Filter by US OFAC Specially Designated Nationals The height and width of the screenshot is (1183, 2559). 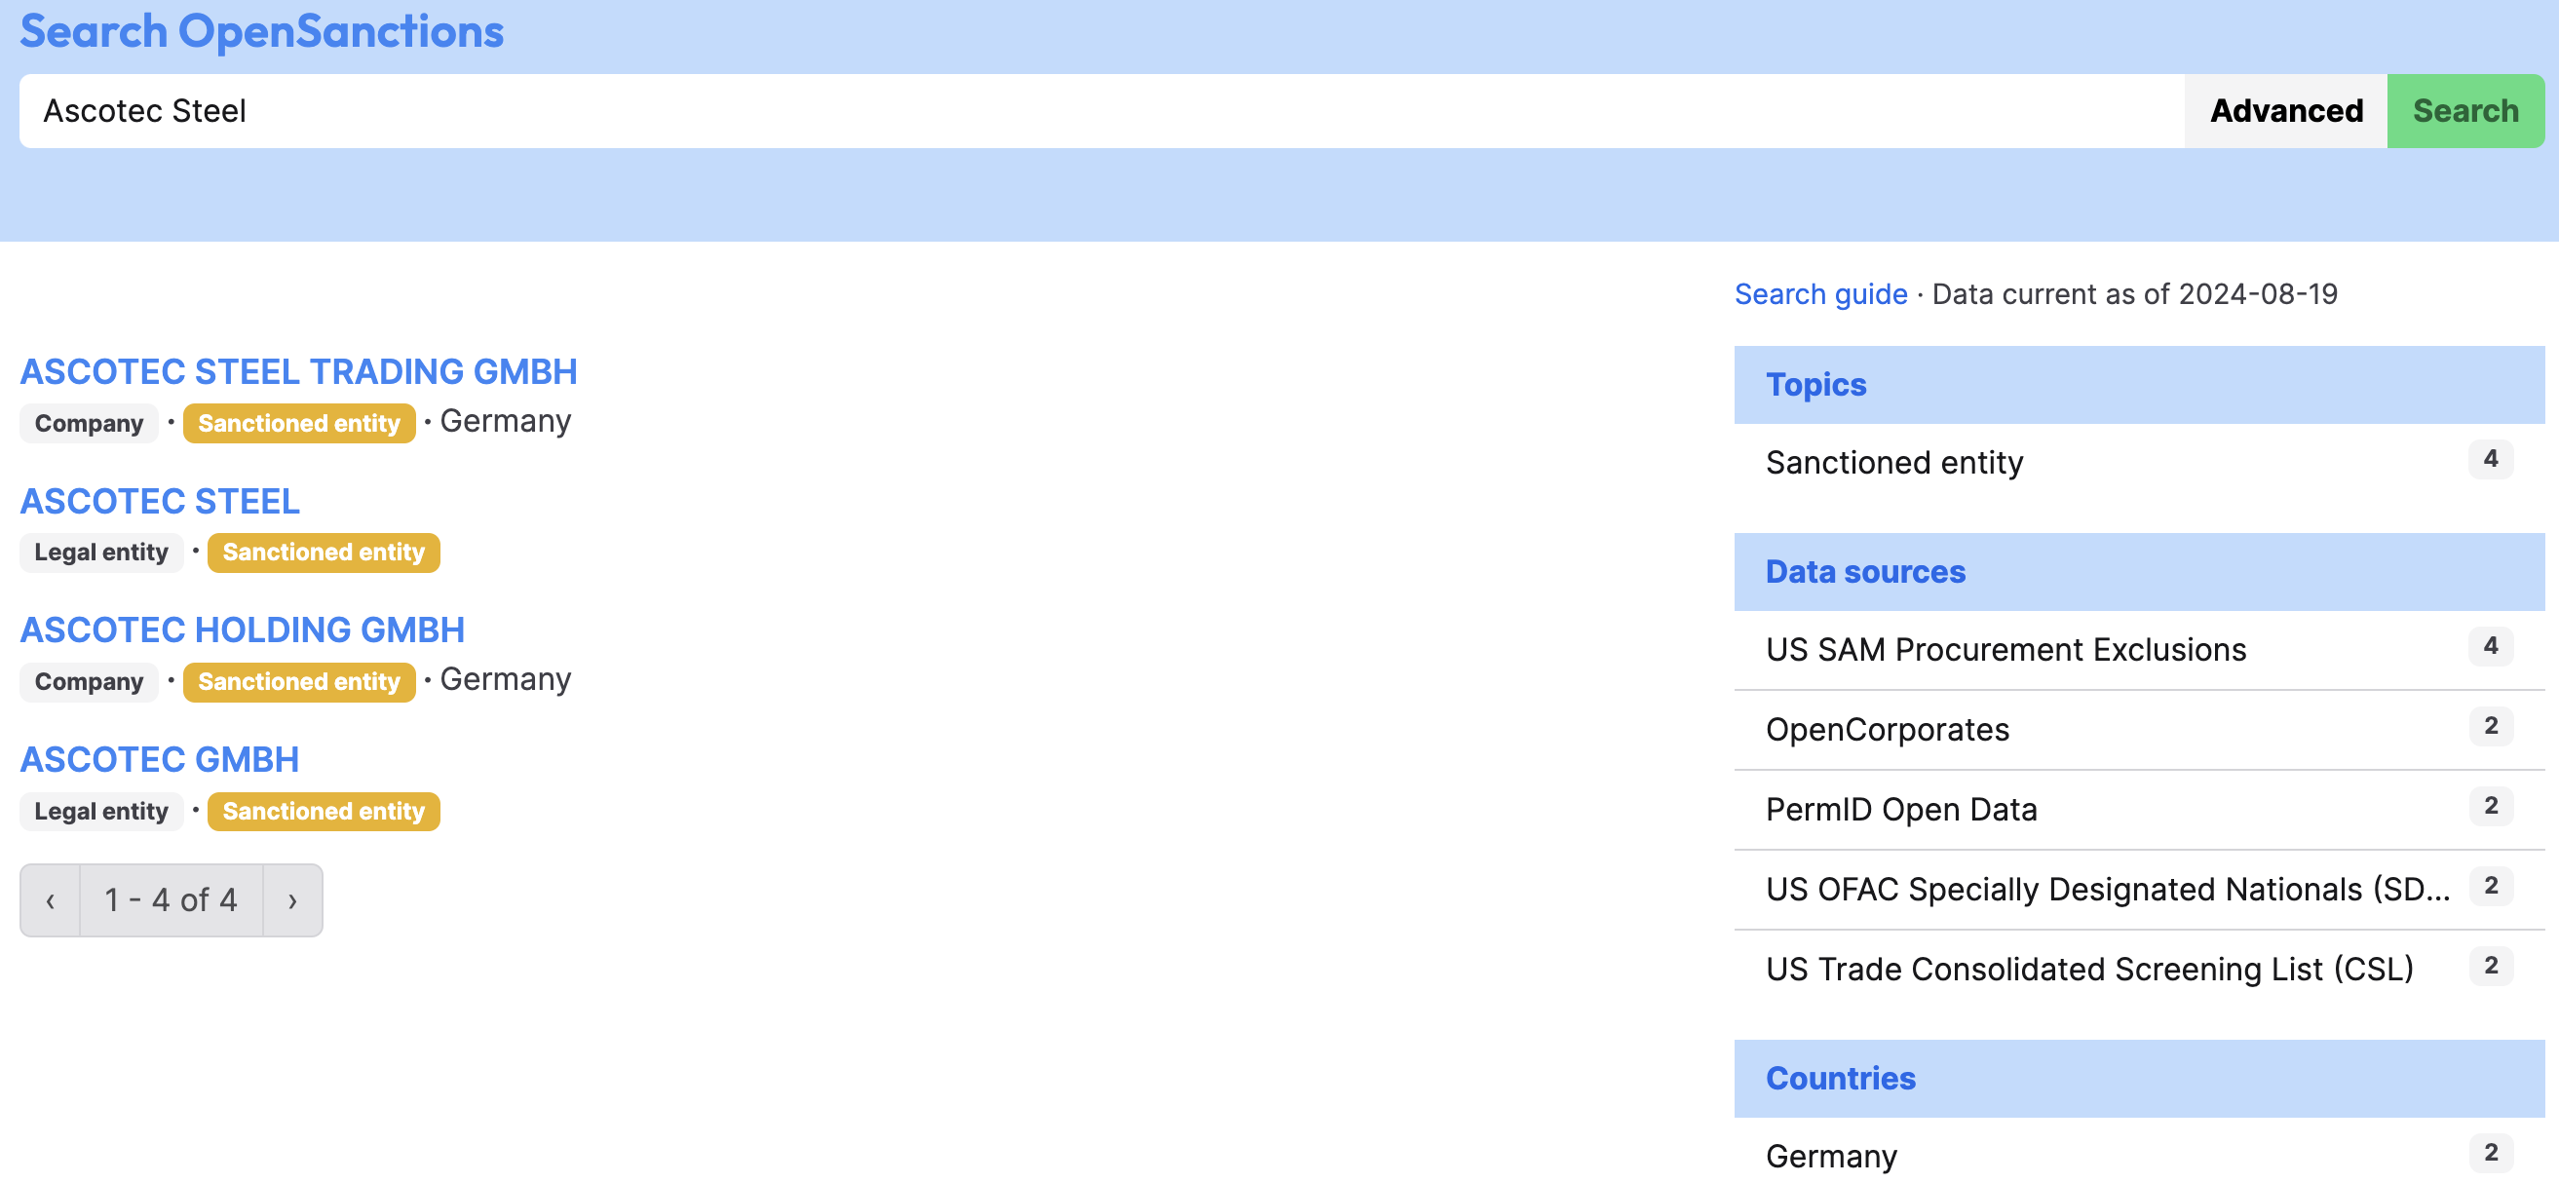[2139, 890]
